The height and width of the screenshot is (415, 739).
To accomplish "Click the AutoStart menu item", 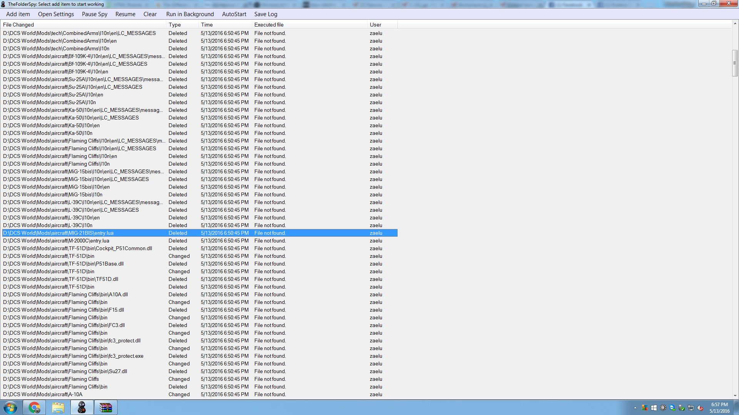I will (x=234, y=14).
